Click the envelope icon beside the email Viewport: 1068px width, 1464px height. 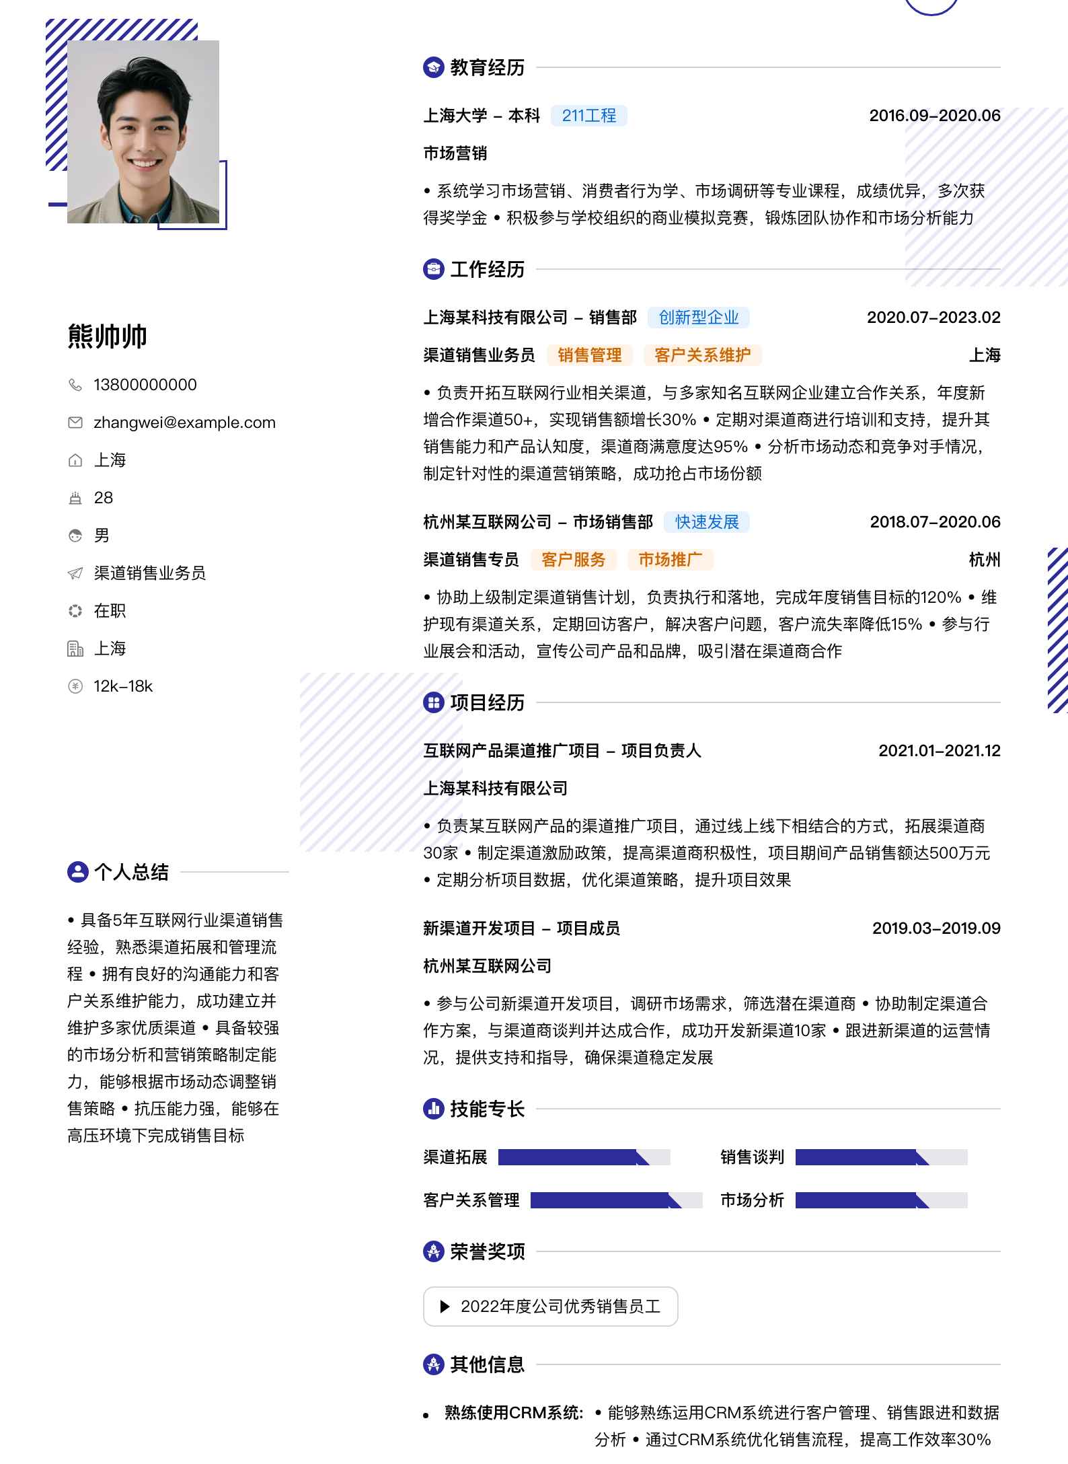pyautogui.click(x=75, y=423)
